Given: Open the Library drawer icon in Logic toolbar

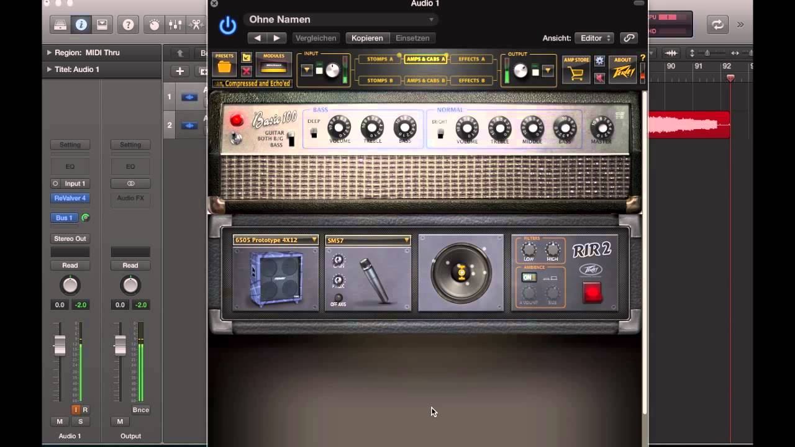Looking at the screenshot, I should 60,25.
